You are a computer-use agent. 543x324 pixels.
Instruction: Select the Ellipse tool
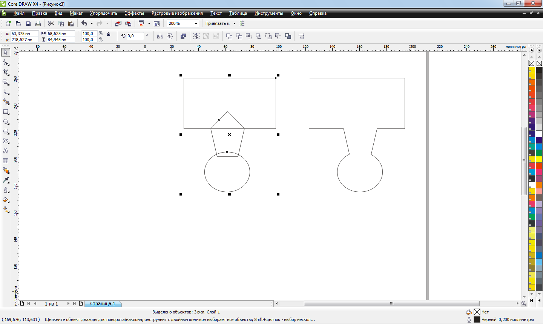point(6,121)
